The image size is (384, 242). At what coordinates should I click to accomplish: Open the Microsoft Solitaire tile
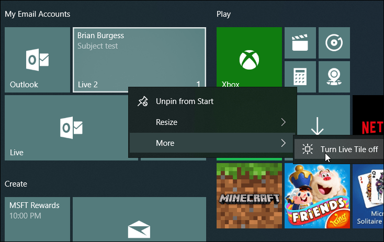pyautogui.click(x=368, y=196)
